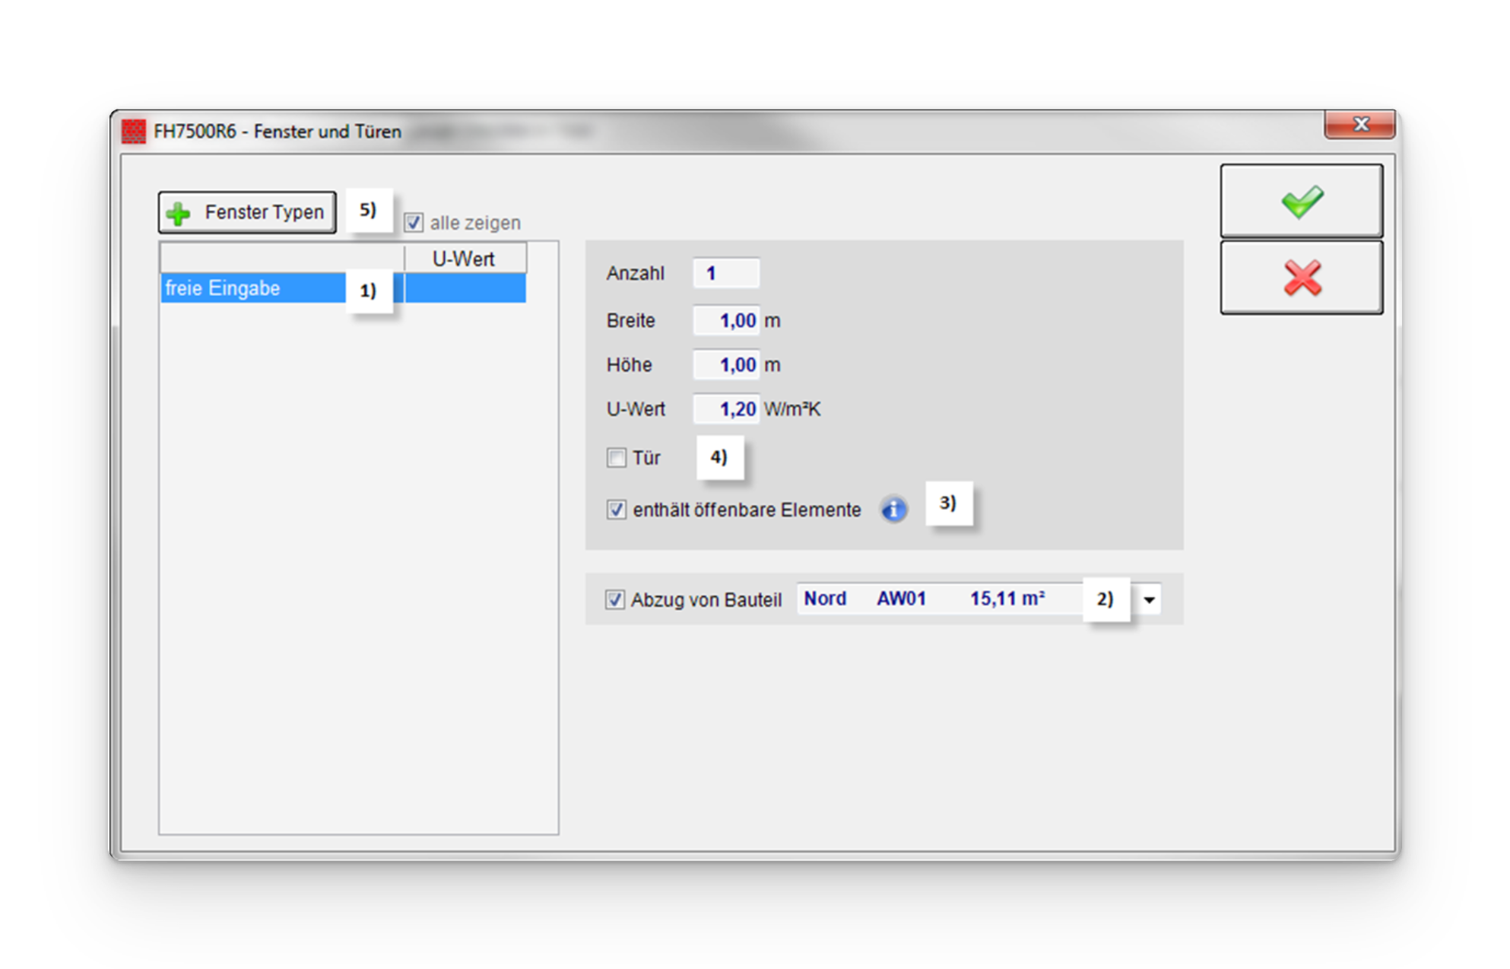1510x969 pixels.
Task: Click the U-Wert 1,20 input field
Action: coord(726,409)
